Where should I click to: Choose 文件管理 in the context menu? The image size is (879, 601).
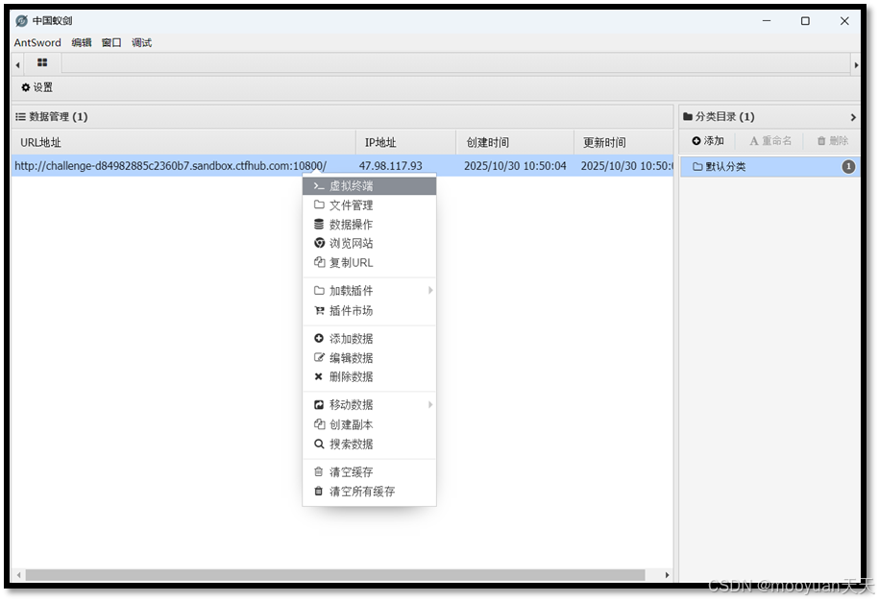click(x=370, y=205)
